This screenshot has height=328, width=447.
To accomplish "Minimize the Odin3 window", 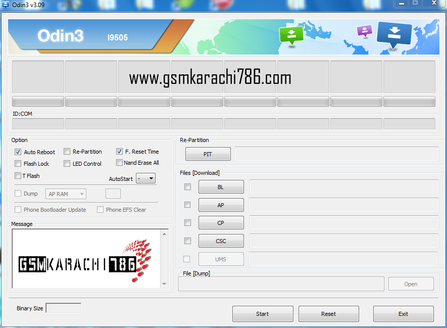I will (x=402, y=3).
